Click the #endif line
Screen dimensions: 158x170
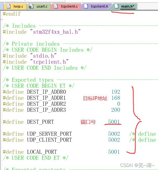click(12, 14)
